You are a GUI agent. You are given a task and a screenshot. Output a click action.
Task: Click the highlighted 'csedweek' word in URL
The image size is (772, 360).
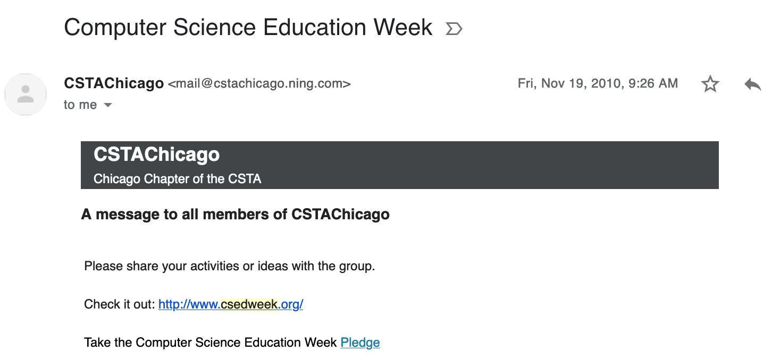tap(249, 304)
